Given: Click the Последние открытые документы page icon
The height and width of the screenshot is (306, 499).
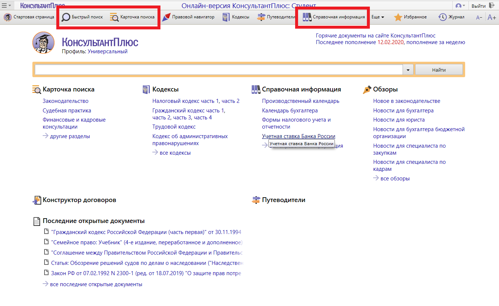Looking at the screenshot, I should tap(36, 221).
